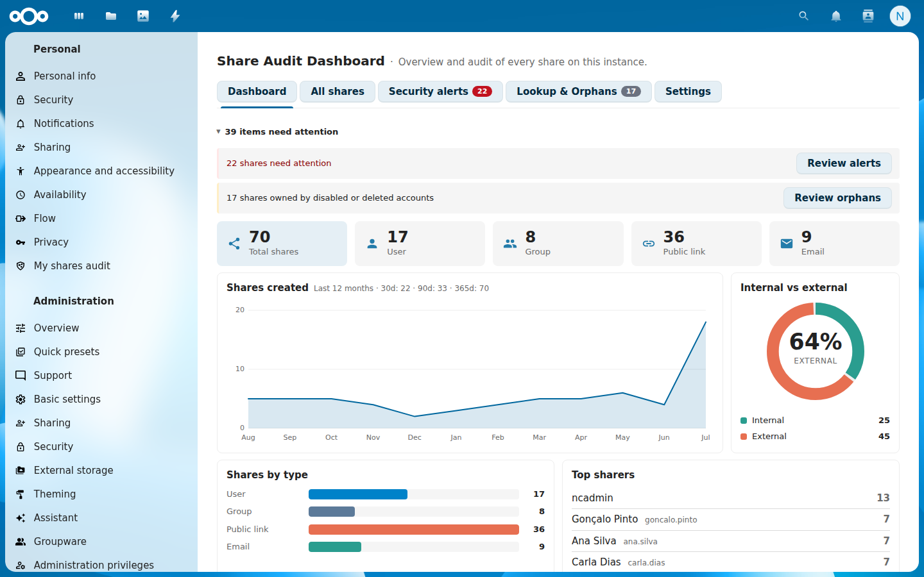
Task: Select the Carla Dias sharer row
Action: point(730,562)
